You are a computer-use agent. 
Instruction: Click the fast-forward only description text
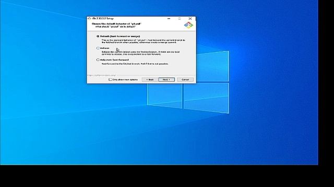coord(135,64)
